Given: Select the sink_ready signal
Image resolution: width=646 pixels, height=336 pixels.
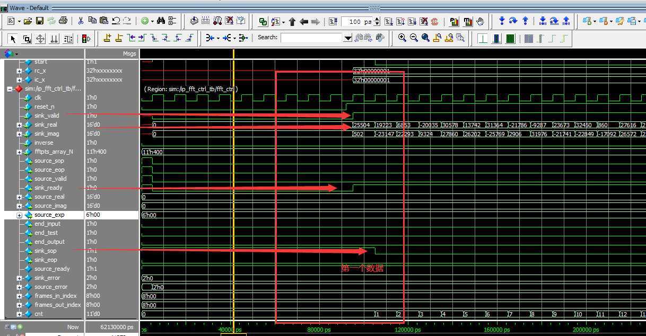Looking at the screenshot, I should pyautogui.click(x=48, y=188).
